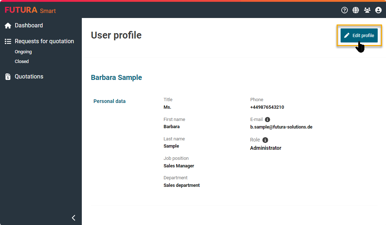Viewport: 386px width, 225px height.
Task: Show info icon next to E-mail
Action: coord(267,120)
